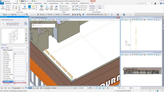Click the Delete Vertex tool
Viewport: 164px width, 92px height.
[x=77, y=8]
